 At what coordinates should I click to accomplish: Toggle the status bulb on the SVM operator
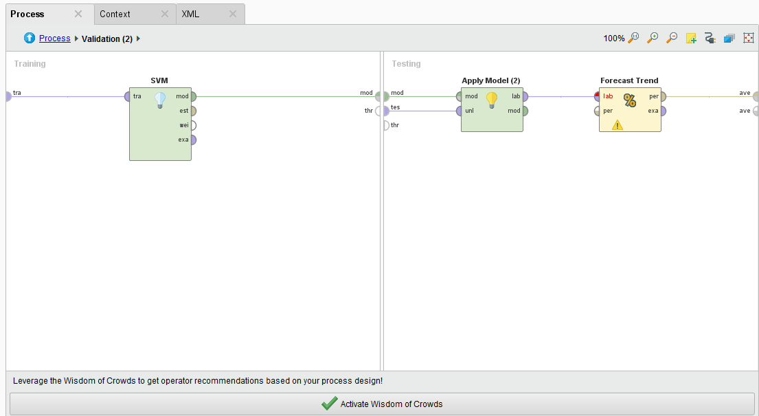pos(160,99)
